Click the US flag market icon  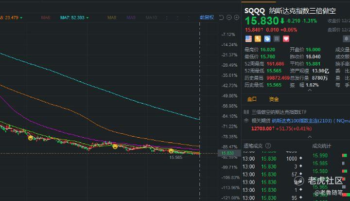point(248,39)
